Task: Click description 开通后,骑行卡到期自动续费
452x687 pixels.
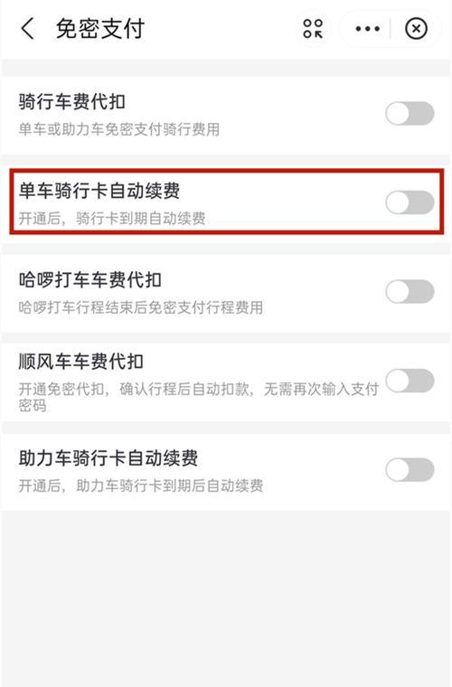Action: pyautogui.click(x=112, y=218)
